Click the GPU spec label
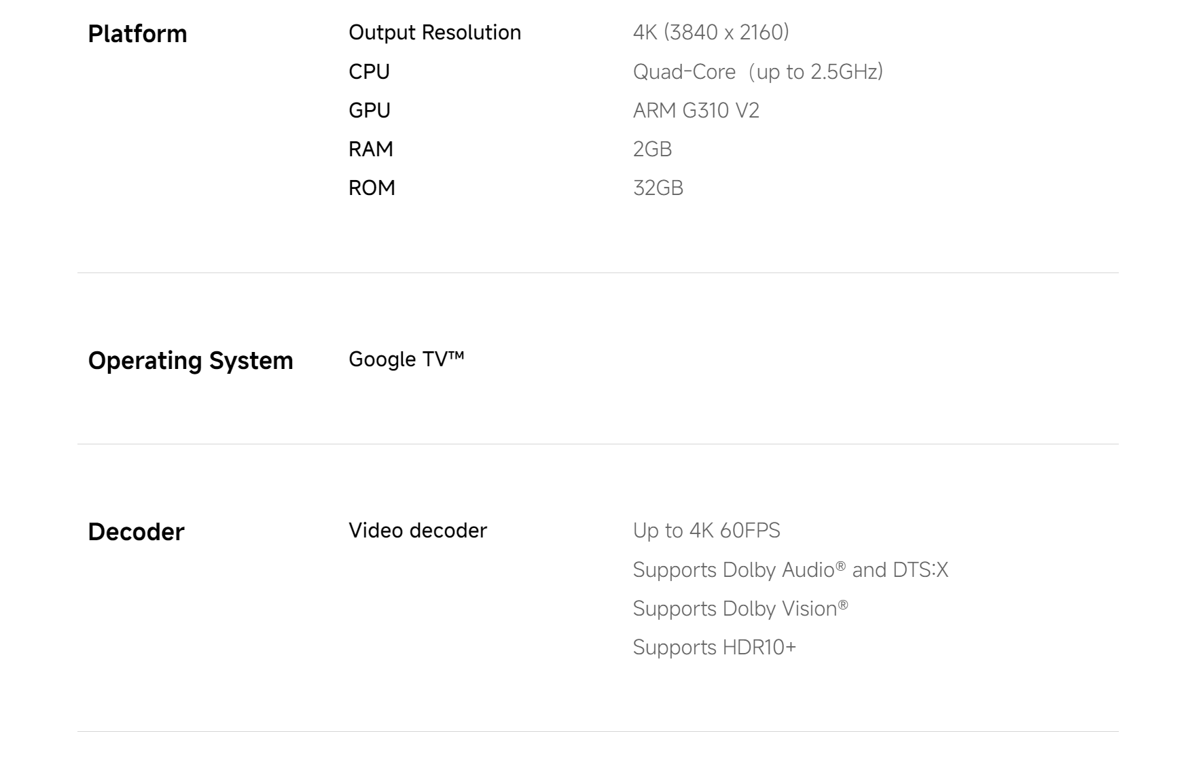The image size is (1201, 759). click(369, 110)
